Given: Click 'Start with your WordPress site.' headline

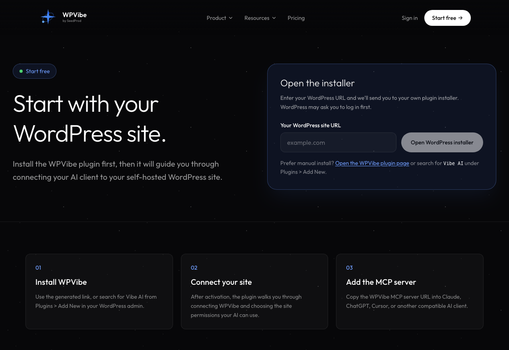Looking at the screenshot, I should [x=90, y=118].
